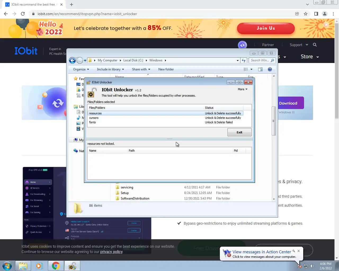Open view options dropdown arrow
This screenshot has width=339, height=271.
[251, 69]
